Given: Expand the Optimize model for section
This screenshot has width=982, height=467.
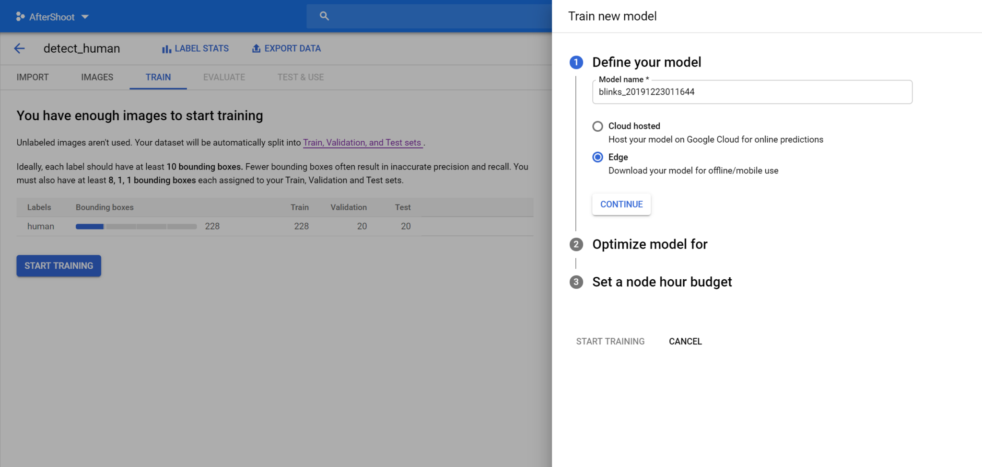Looking at the screenshot, I should pyautogui.click(x=650, y=244).
